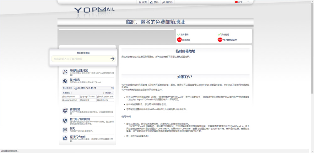Click the add-domain globe icon (新增域名)

[65, 110]
